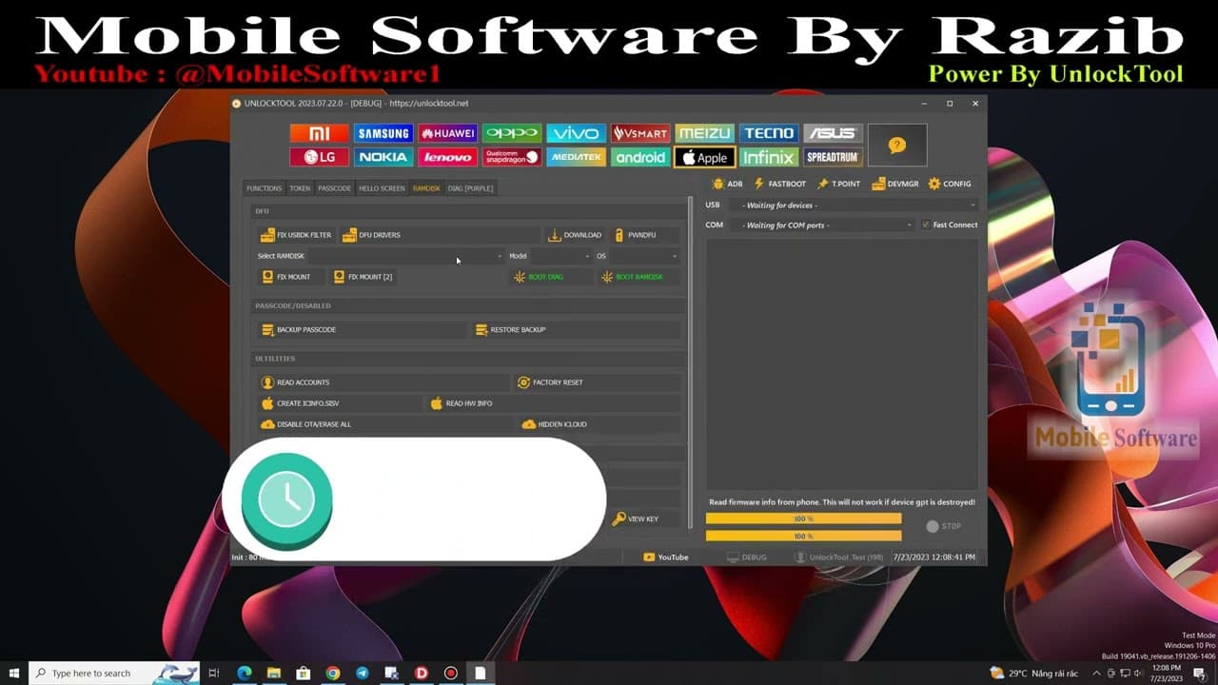The image size is (1218, 685).
Task: Open the Fastboot tool
Action: click(x=779, y=184)
